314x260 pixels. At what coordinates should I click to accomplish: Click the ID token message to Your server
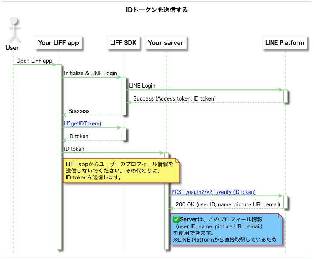click(74, 149)
